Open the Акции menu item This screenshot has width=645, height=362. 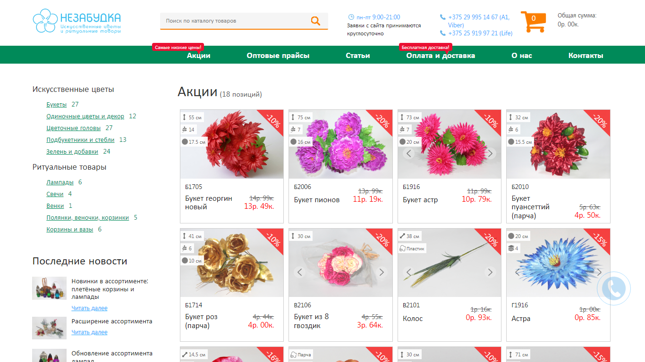pyautogui.click(x=199, y=56)
